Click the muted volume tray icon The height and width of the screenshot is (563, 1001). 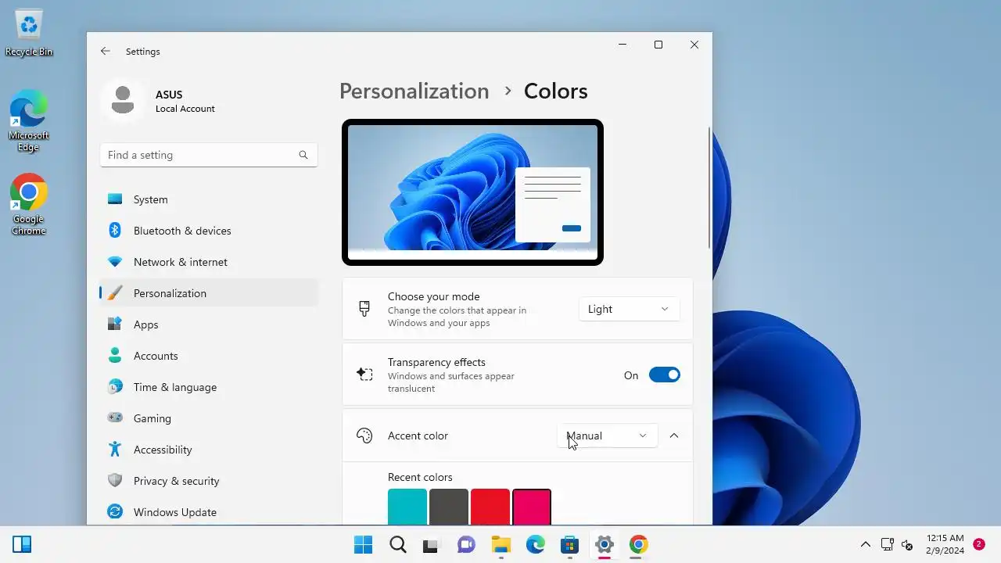(x=907, y=544)
